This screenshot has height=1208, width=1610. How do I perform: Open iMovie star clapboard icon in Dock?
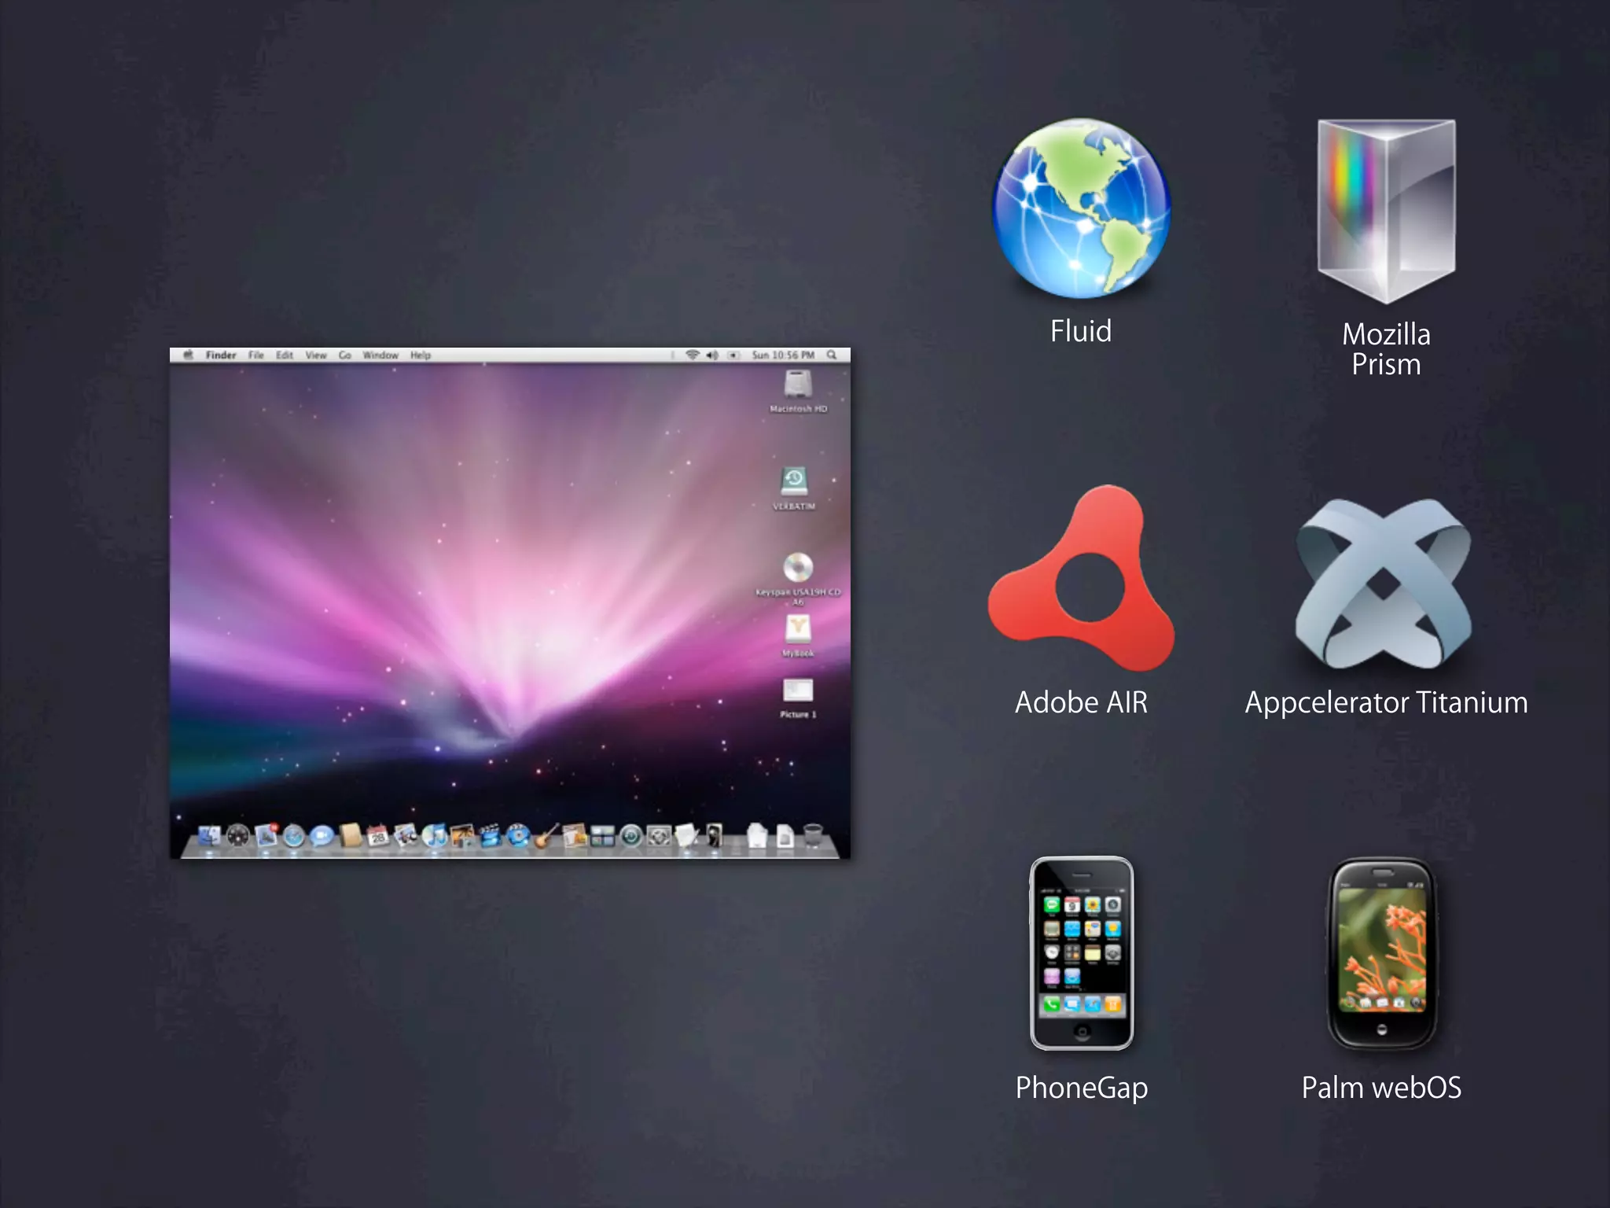[x=490, y=835]
